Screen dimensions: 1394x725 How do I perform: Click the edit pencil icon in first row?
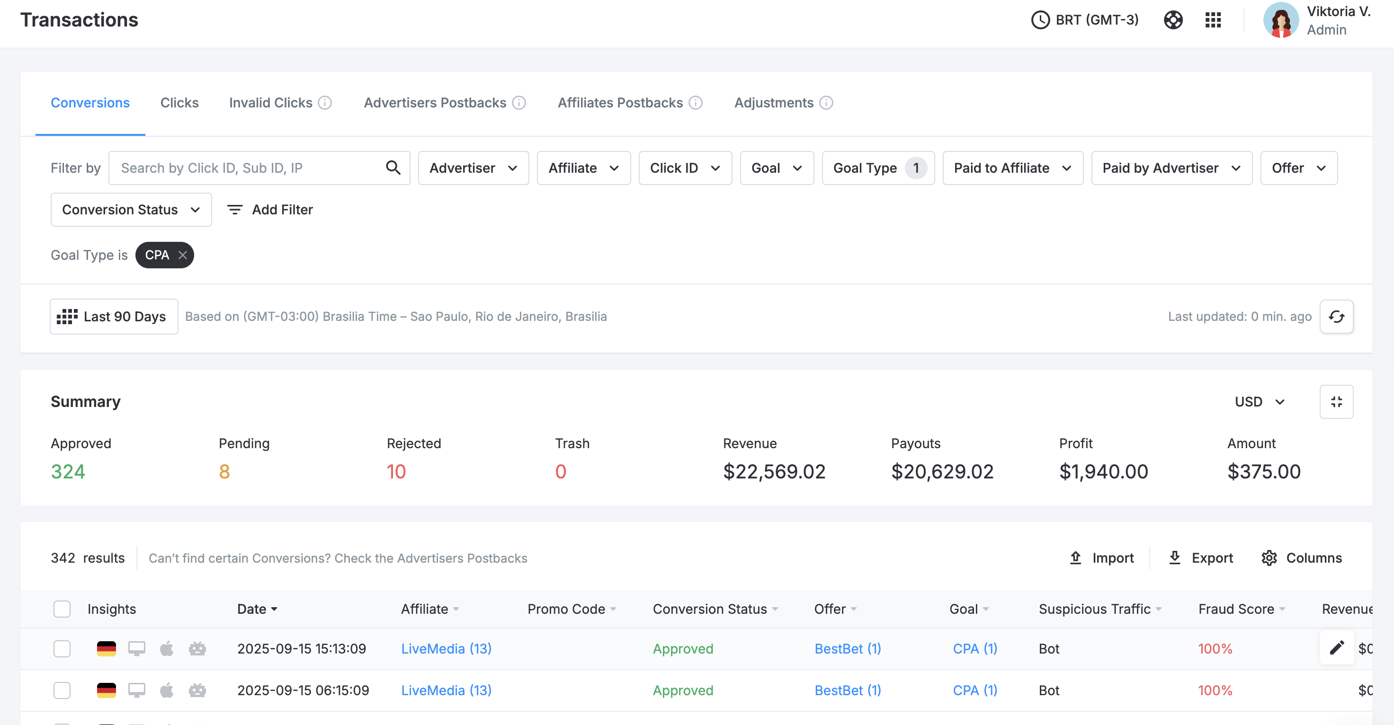(1336, 648)
